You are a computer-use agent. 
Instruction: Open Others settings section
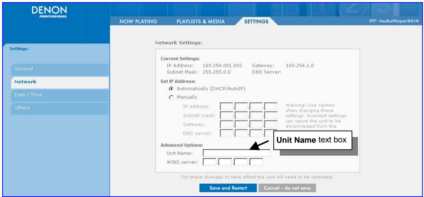coord(60,108)
